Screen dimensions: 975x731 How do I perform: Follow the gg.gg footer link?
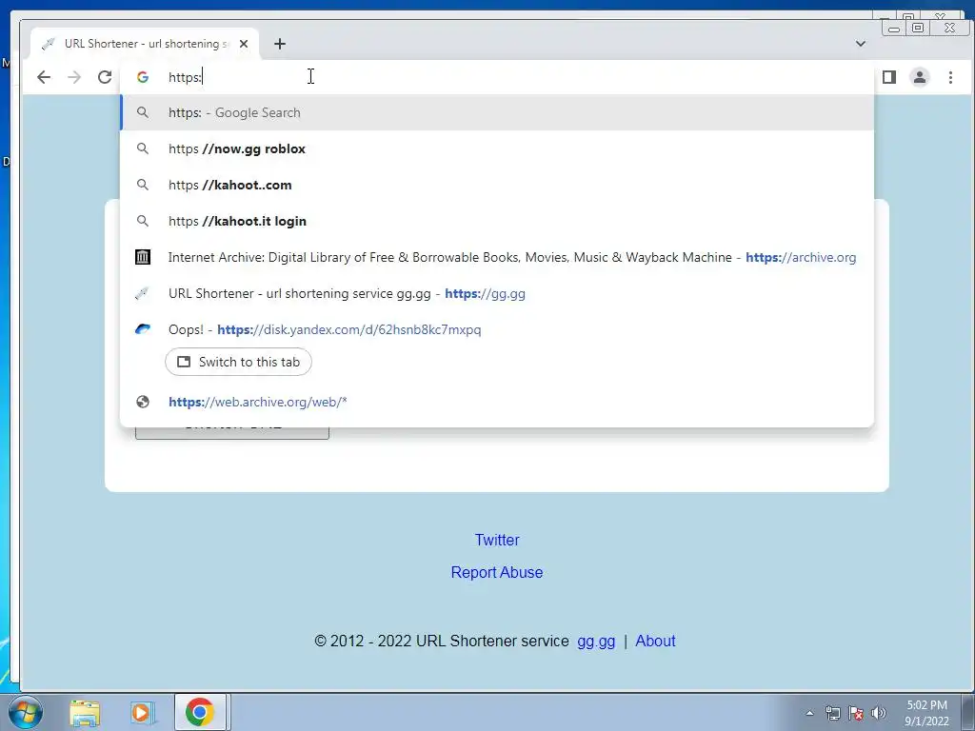coord(596,641)
